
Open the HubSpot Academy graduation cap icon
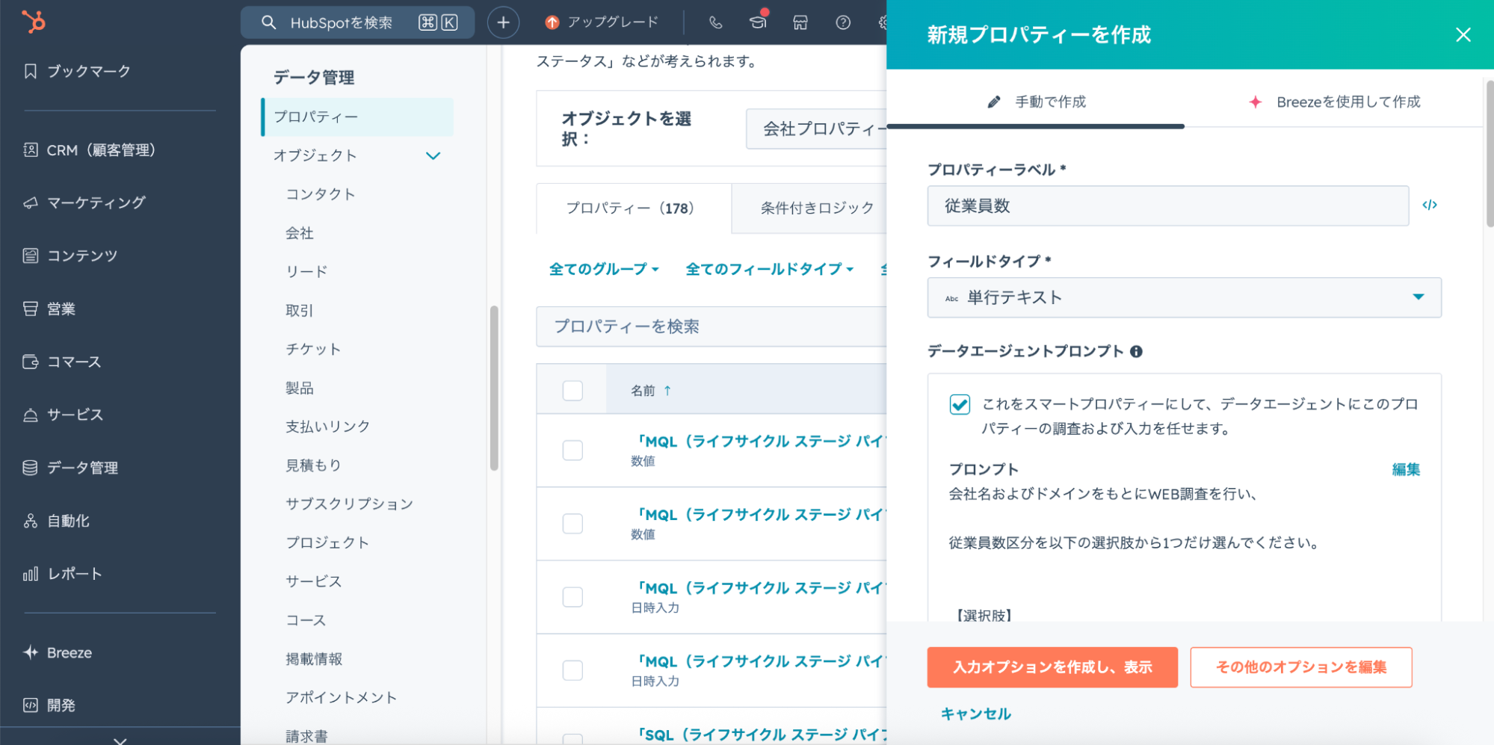click(758, 22)
